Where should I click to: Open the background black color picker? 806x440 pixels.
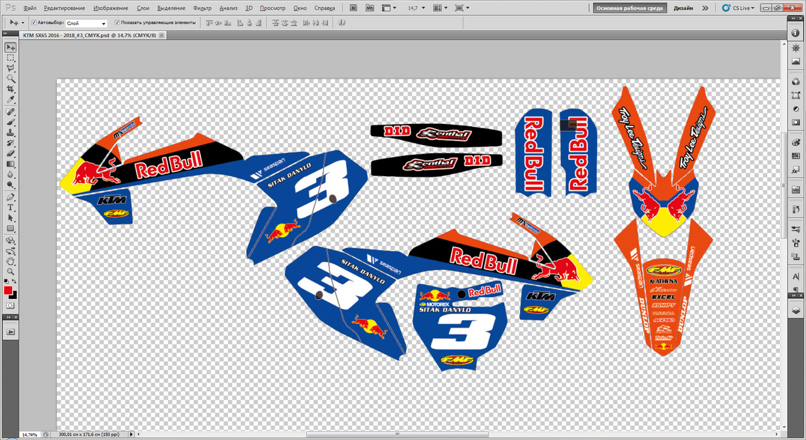pyautogui.click(x=14, y=295)
